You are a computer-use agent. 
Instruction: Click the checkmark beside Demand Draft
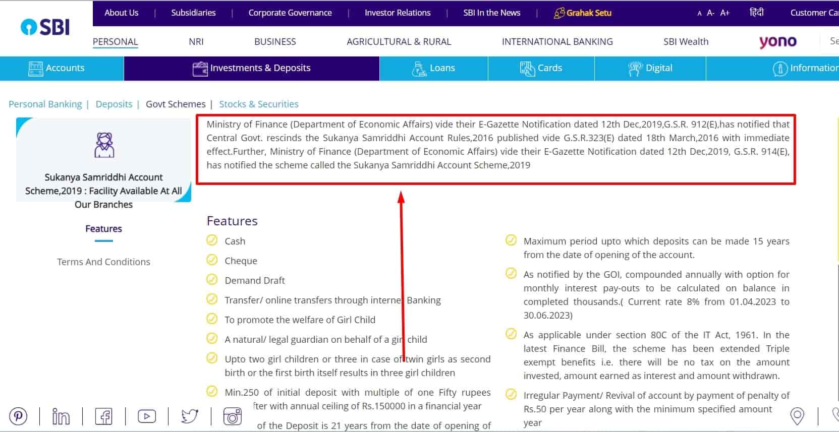point(212,280)
